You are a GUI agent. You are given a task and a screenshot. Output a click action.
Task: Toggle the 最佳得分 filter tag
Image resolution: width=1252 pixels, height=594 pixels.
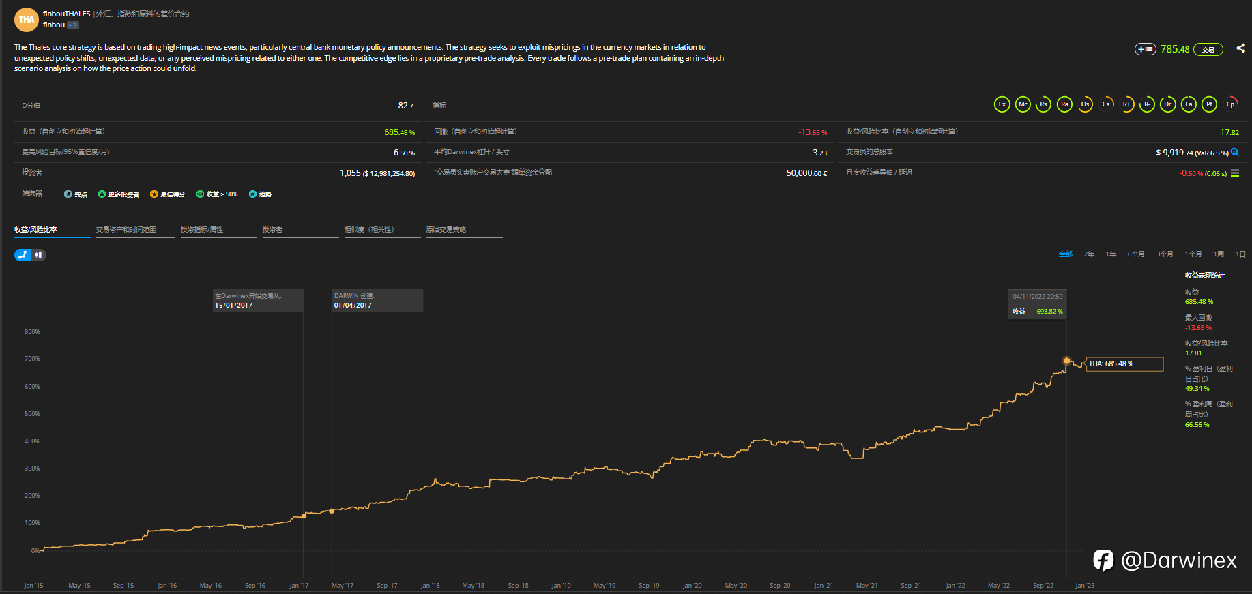tap(168, 194)
